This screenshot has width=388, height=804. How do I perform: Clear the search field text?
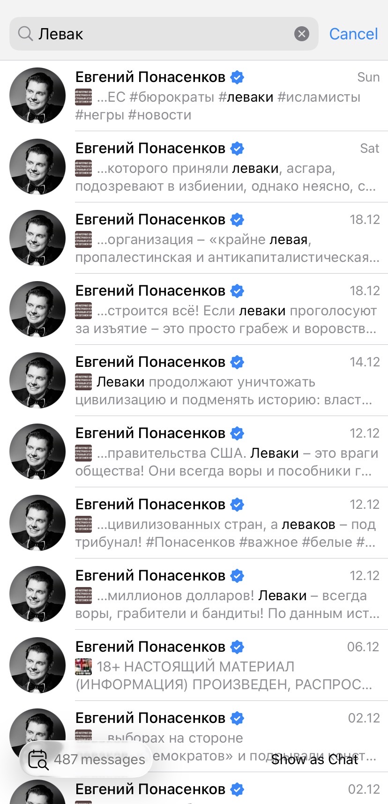click(x=302, y=34)
